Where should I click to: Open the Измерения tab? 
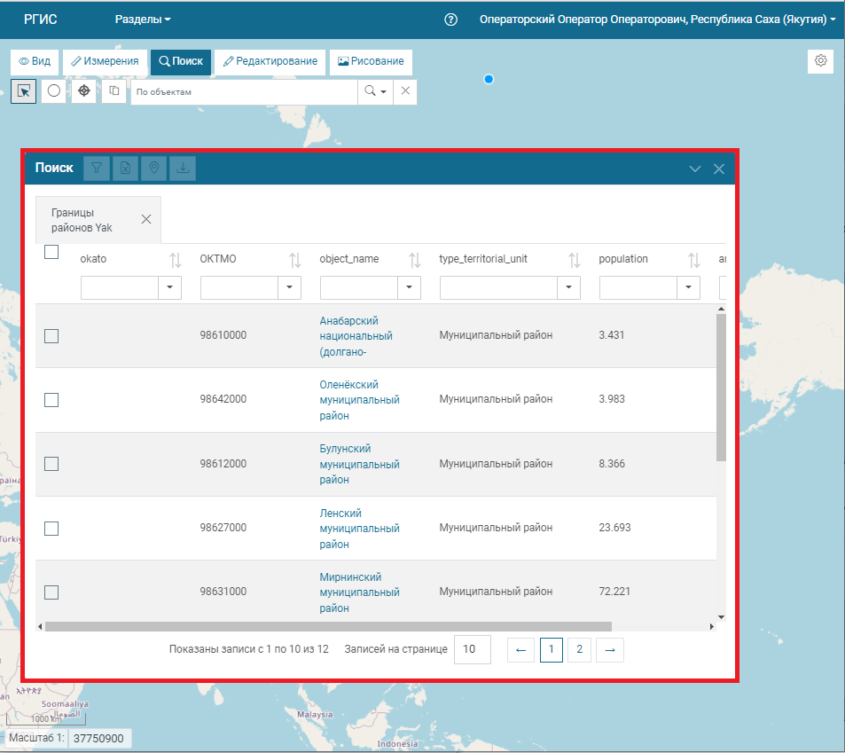105,61
